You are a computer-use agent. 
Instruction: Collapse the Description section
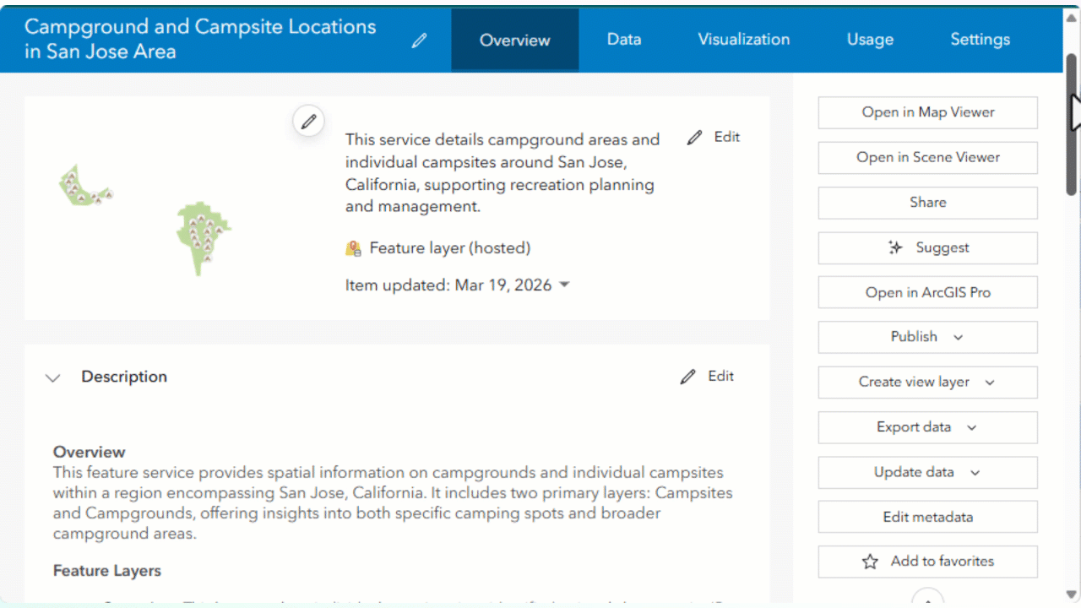(x=52, y=377)
